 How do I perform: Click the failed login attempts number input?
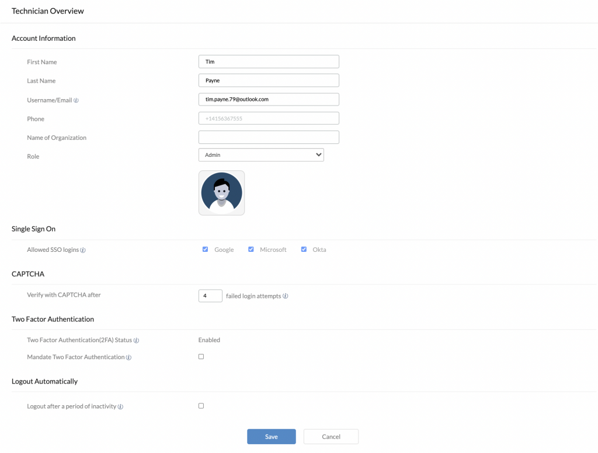(x=210, y=296)
